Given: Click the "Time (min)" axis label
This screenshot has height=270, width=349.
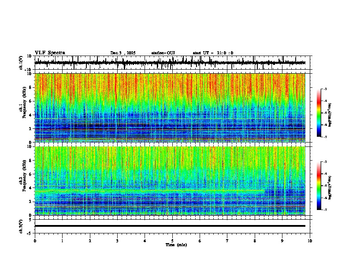Looking at the screenshot, I should pyautogui.click(x=176, y=245).
